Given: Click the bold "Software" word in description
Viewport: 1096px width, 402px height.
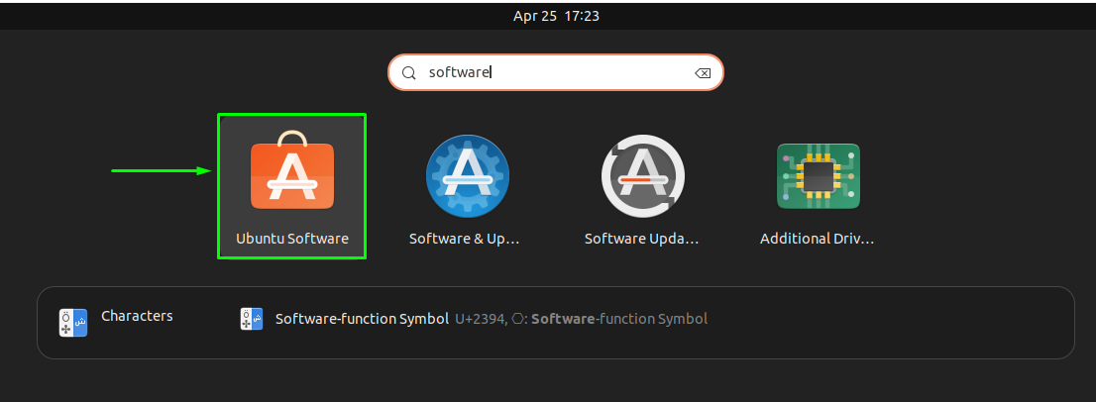Looking at the screenshot, I should (563, 319).
